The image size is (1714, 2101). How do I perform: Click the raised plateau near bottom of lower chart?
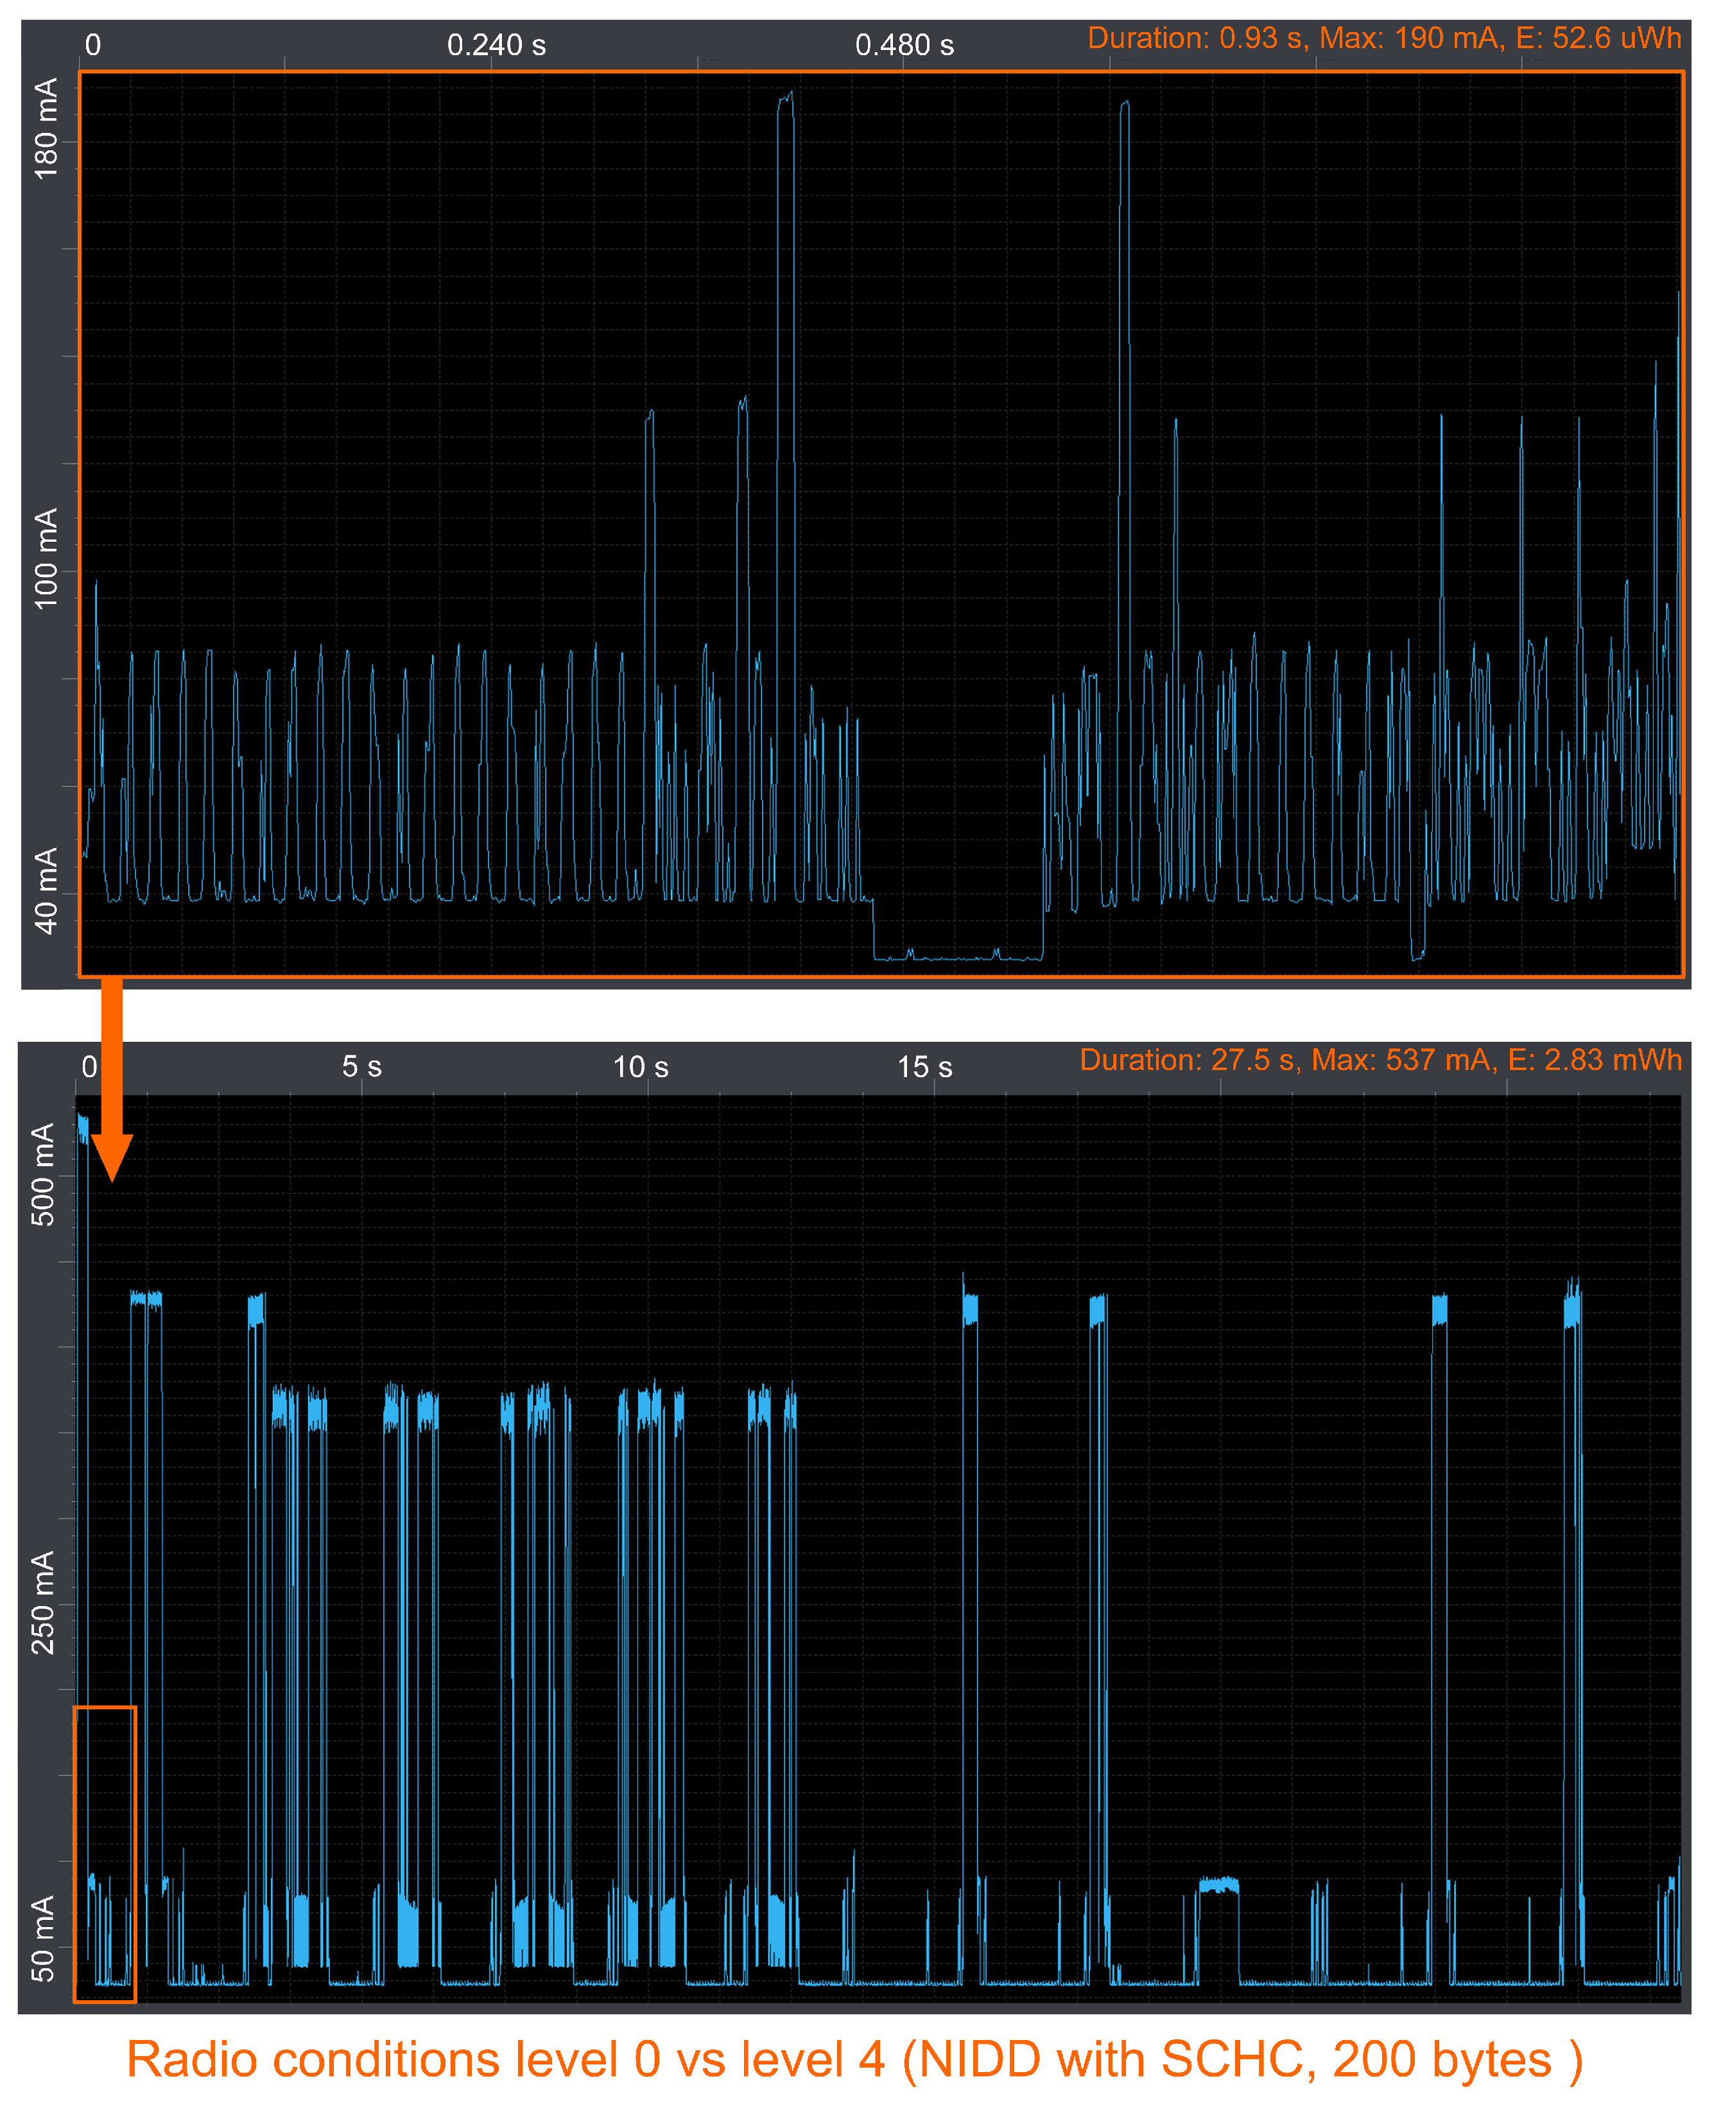(1218, 1885)
